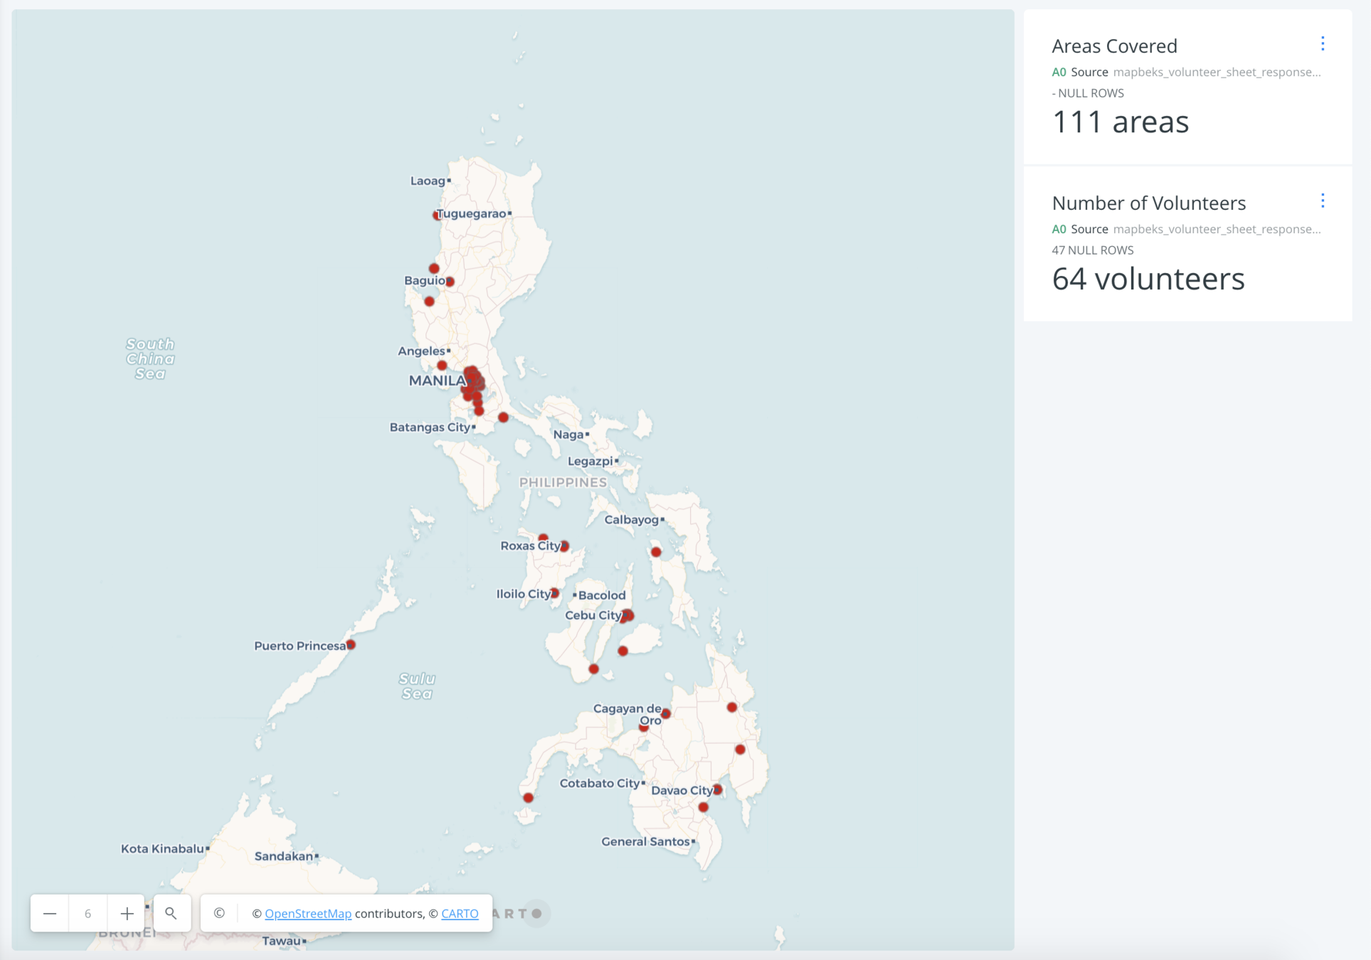Click the marker near Cagayan de Oro
The height and width of the screenshot is (960, 1371).
click(x=666, y=713)
